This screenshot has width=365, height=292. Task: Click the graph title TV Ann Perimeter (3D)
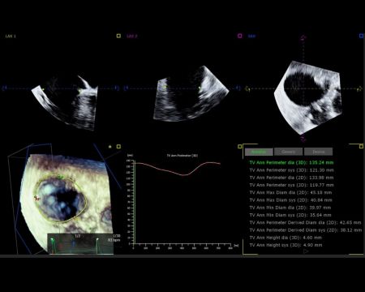pyautogui.click(x=182, y=156)
